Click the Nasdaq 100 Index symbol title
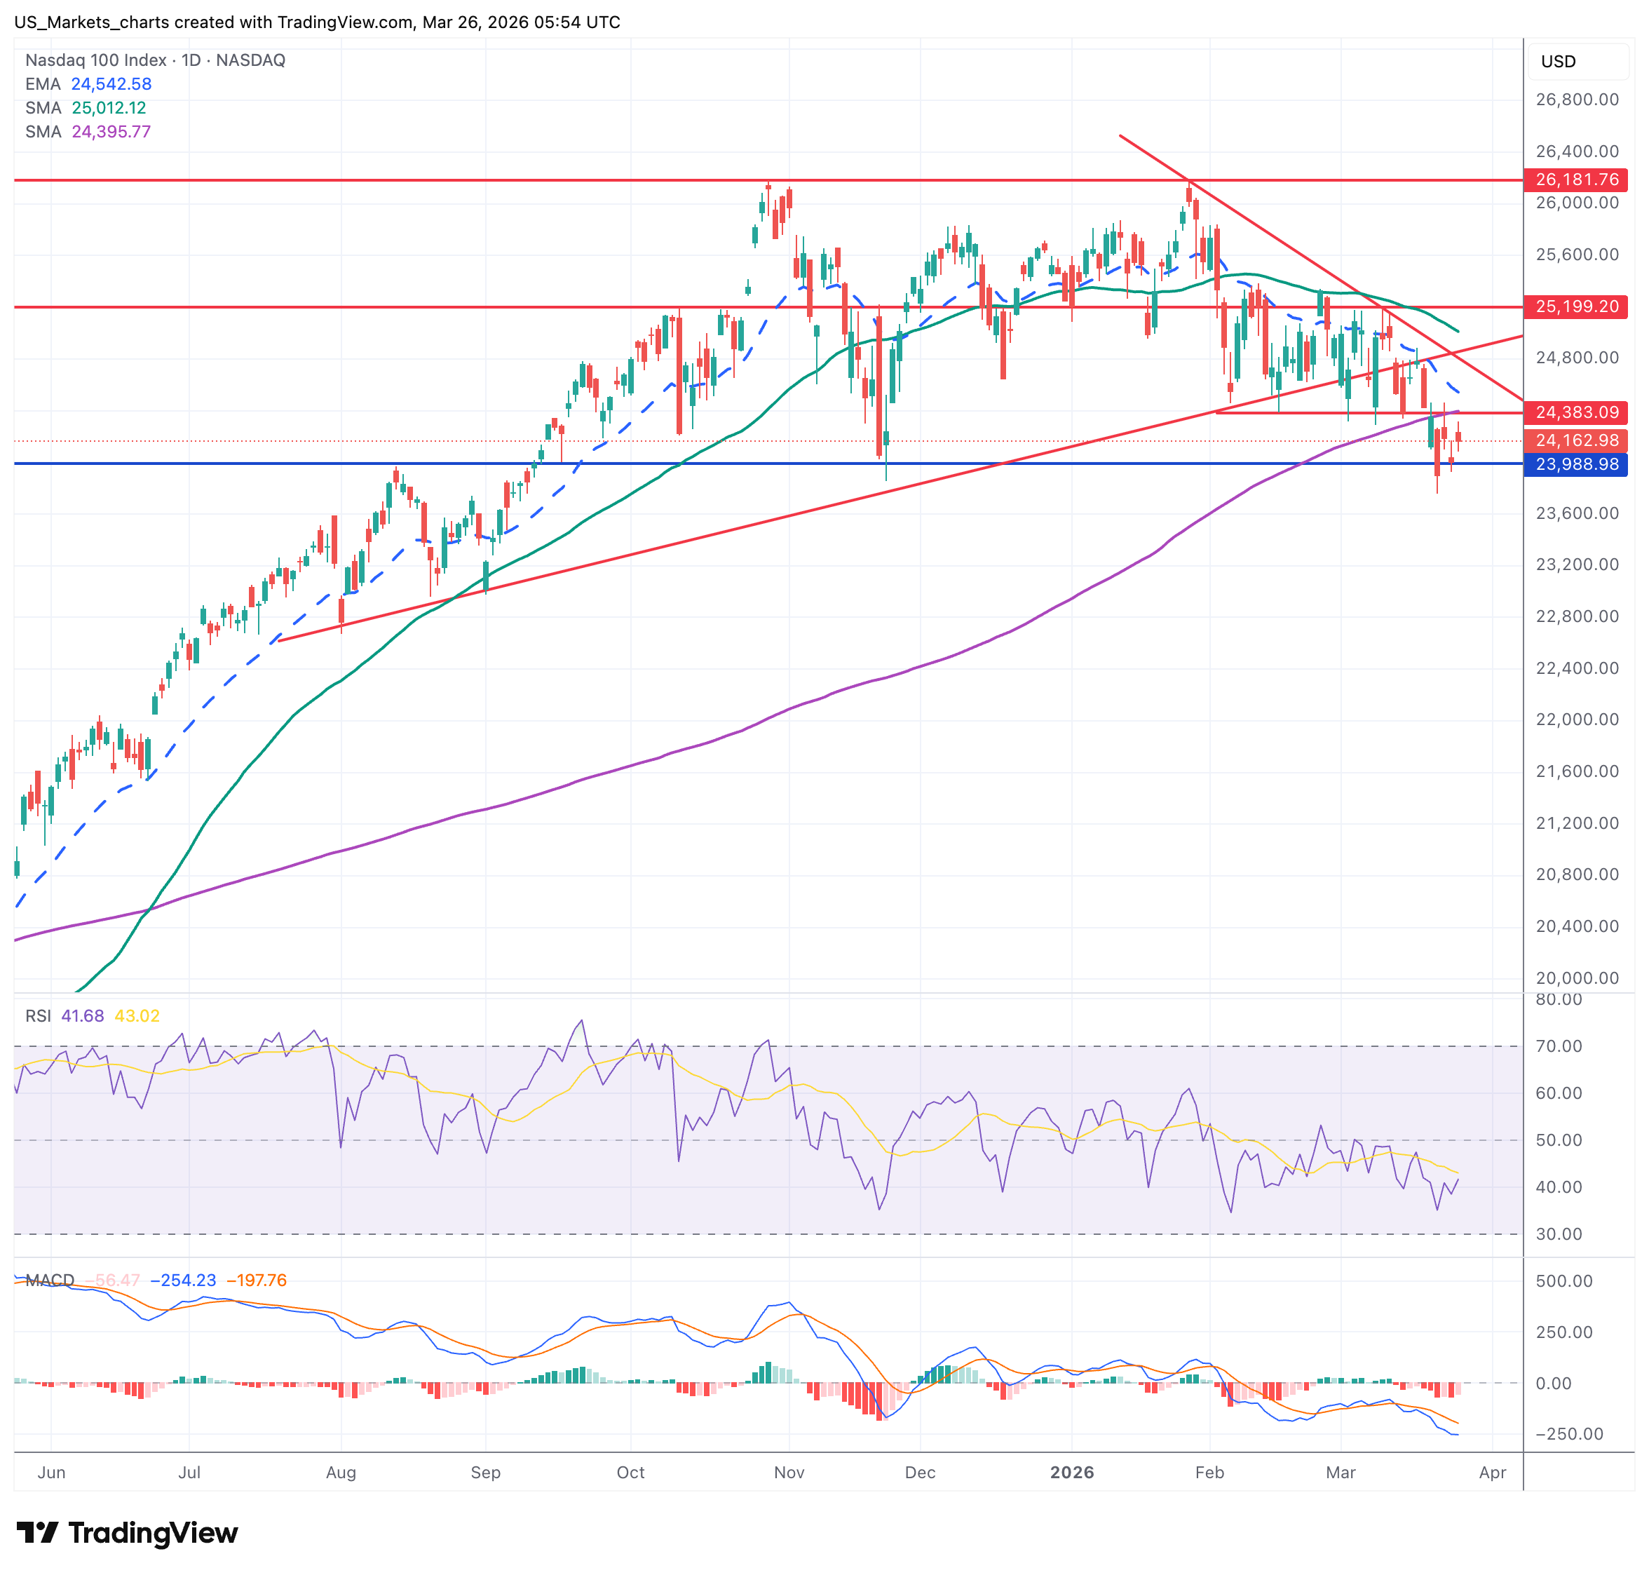 click(x=95, y=60)
